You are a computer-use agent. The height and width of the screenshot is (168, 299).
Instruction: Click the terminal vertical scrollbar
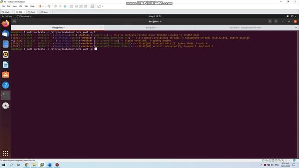(x=298, y=94)
